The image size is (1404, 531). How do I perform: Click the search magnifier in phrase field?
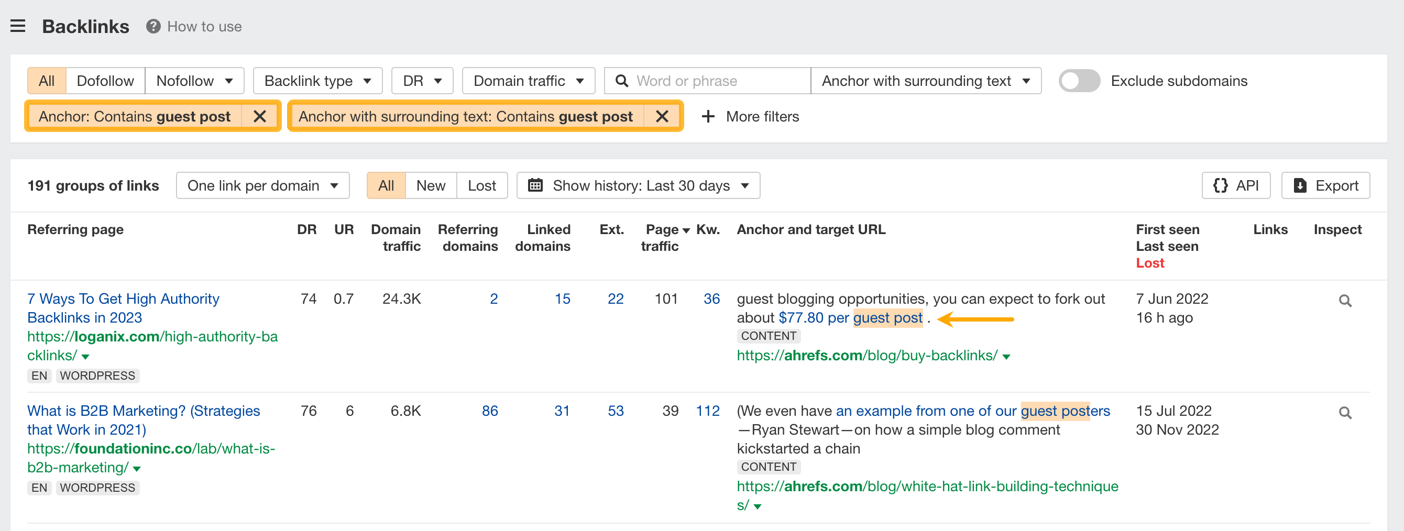[621, 81]
